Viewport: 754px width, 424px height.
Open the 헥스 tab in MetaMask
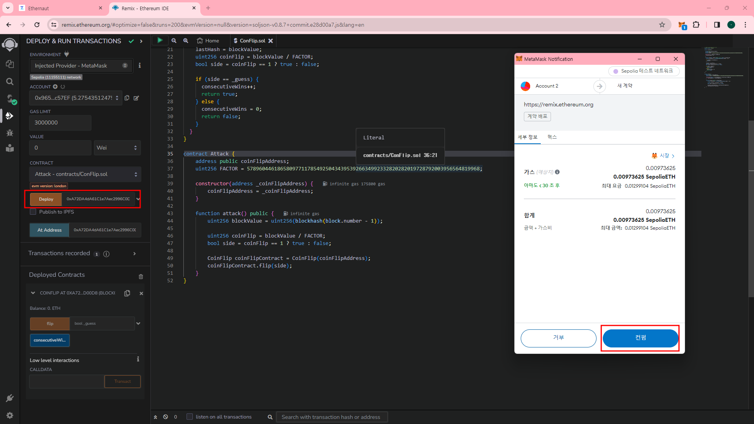(552, 137)
